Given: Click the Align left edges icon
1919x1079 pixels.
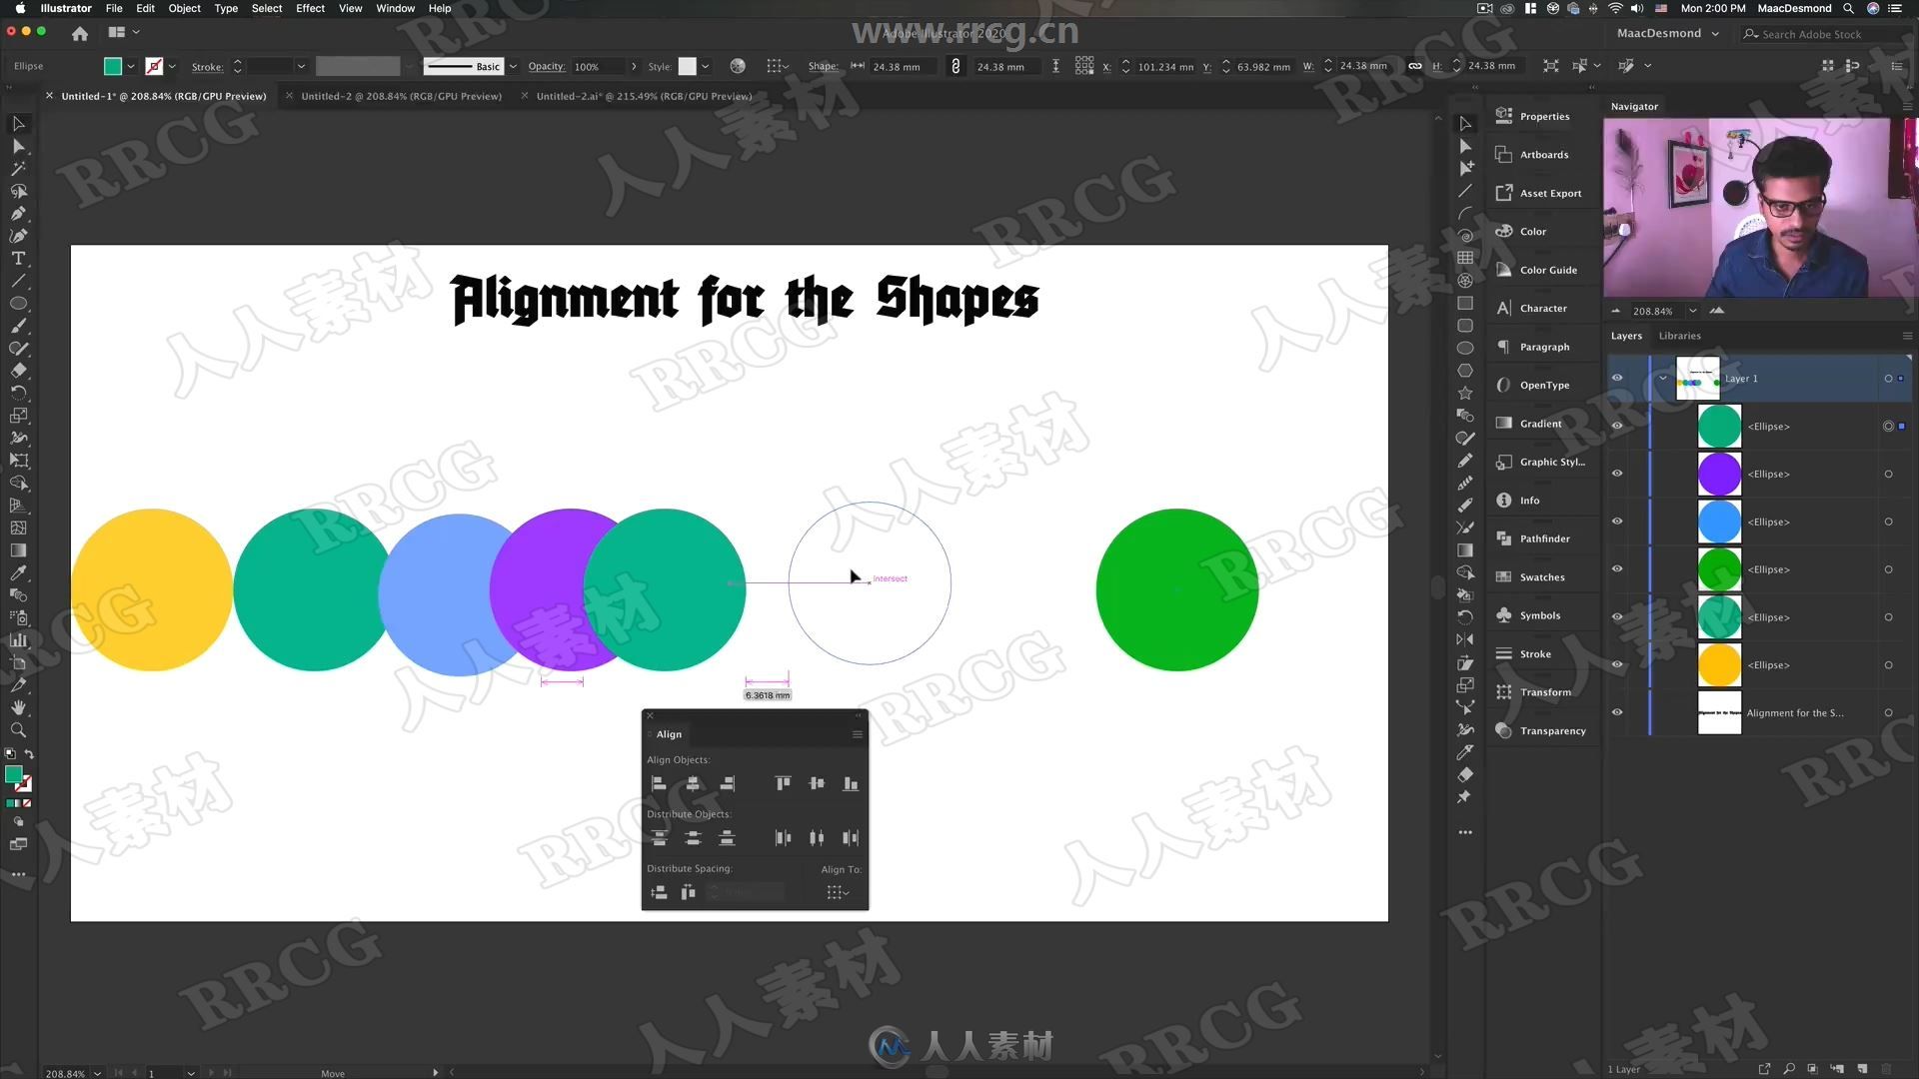Looking at the screenshot, I should pyautogui.click(x=658, y=782).
